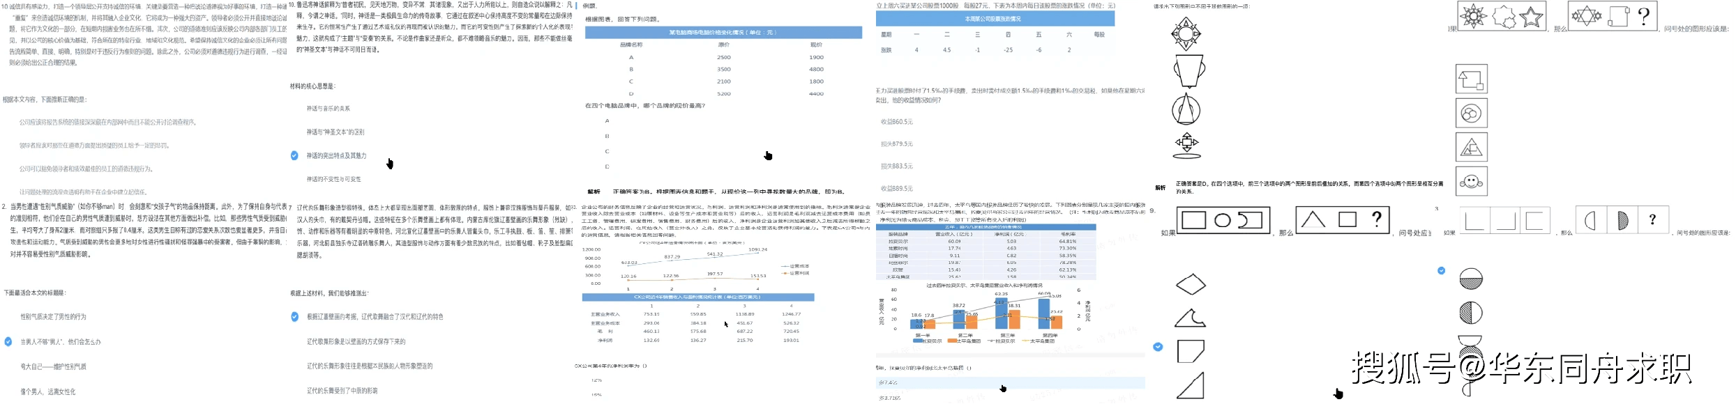Select answer 夸大自己——维护性别气质
1736x404 pixels.
[x=54, y=366]
